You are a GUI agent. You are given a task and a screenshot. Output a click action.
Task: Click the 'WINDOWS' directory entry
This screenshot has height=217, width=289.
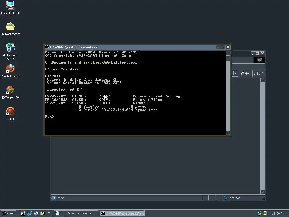click(141, 103)
